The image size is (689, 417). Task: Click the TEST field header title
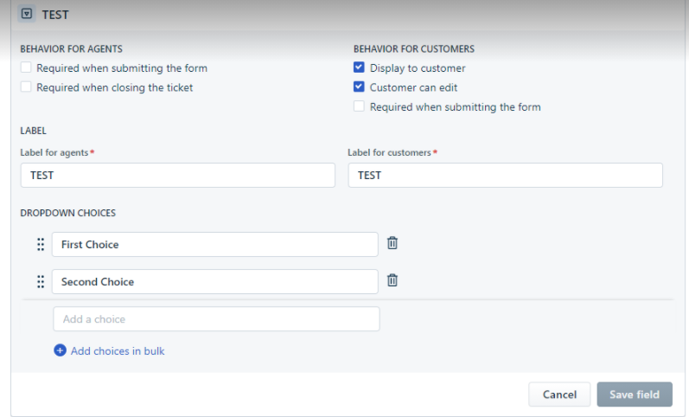55,15
